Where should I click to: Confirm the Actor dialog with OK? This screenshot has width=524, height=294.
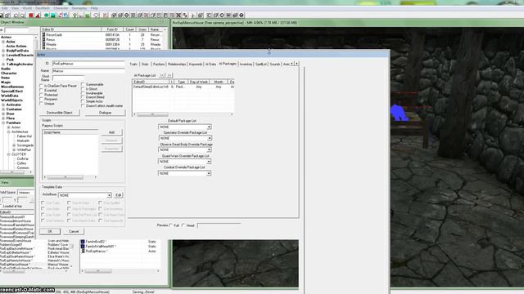click(x=50, y=231)
